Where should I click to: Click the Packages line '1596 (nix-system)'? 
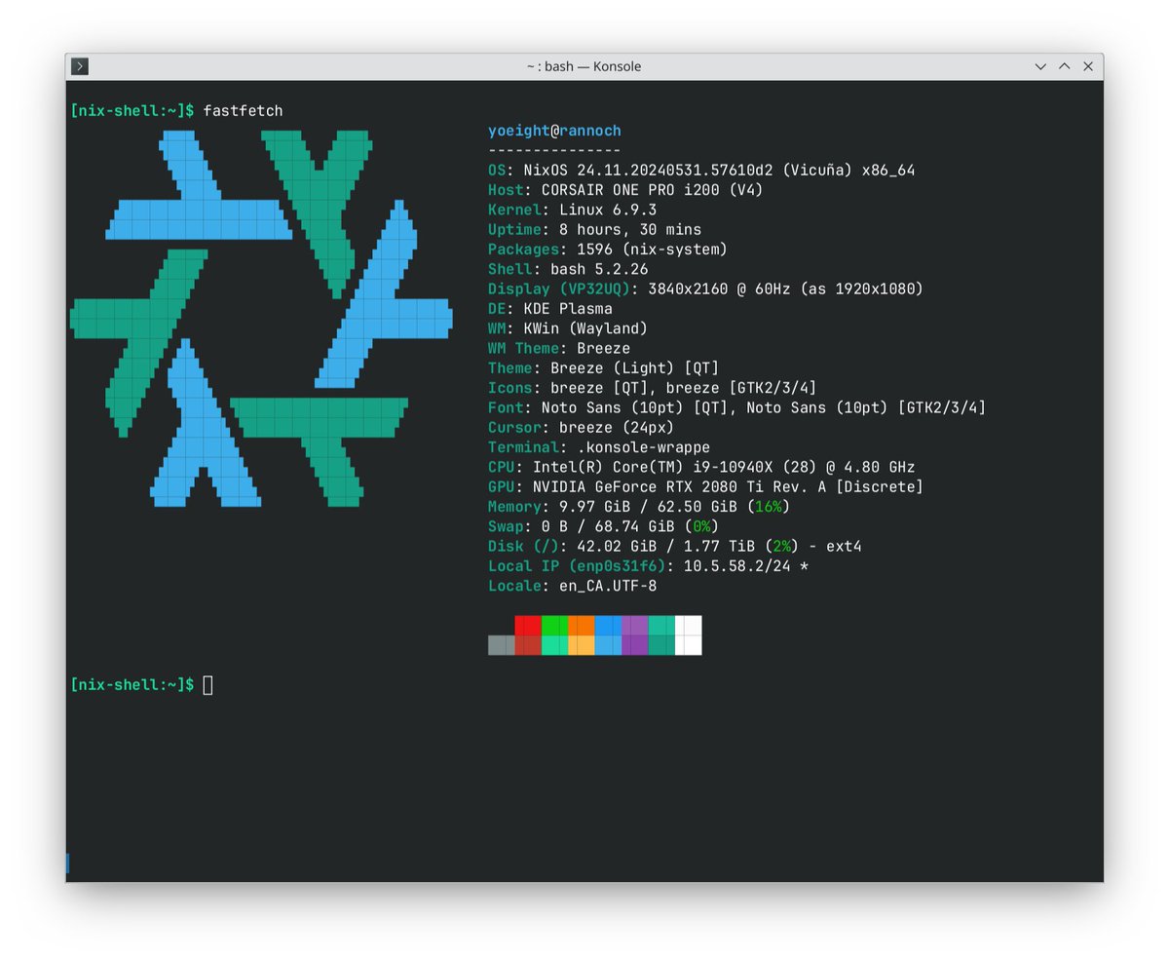click(608, 250)
